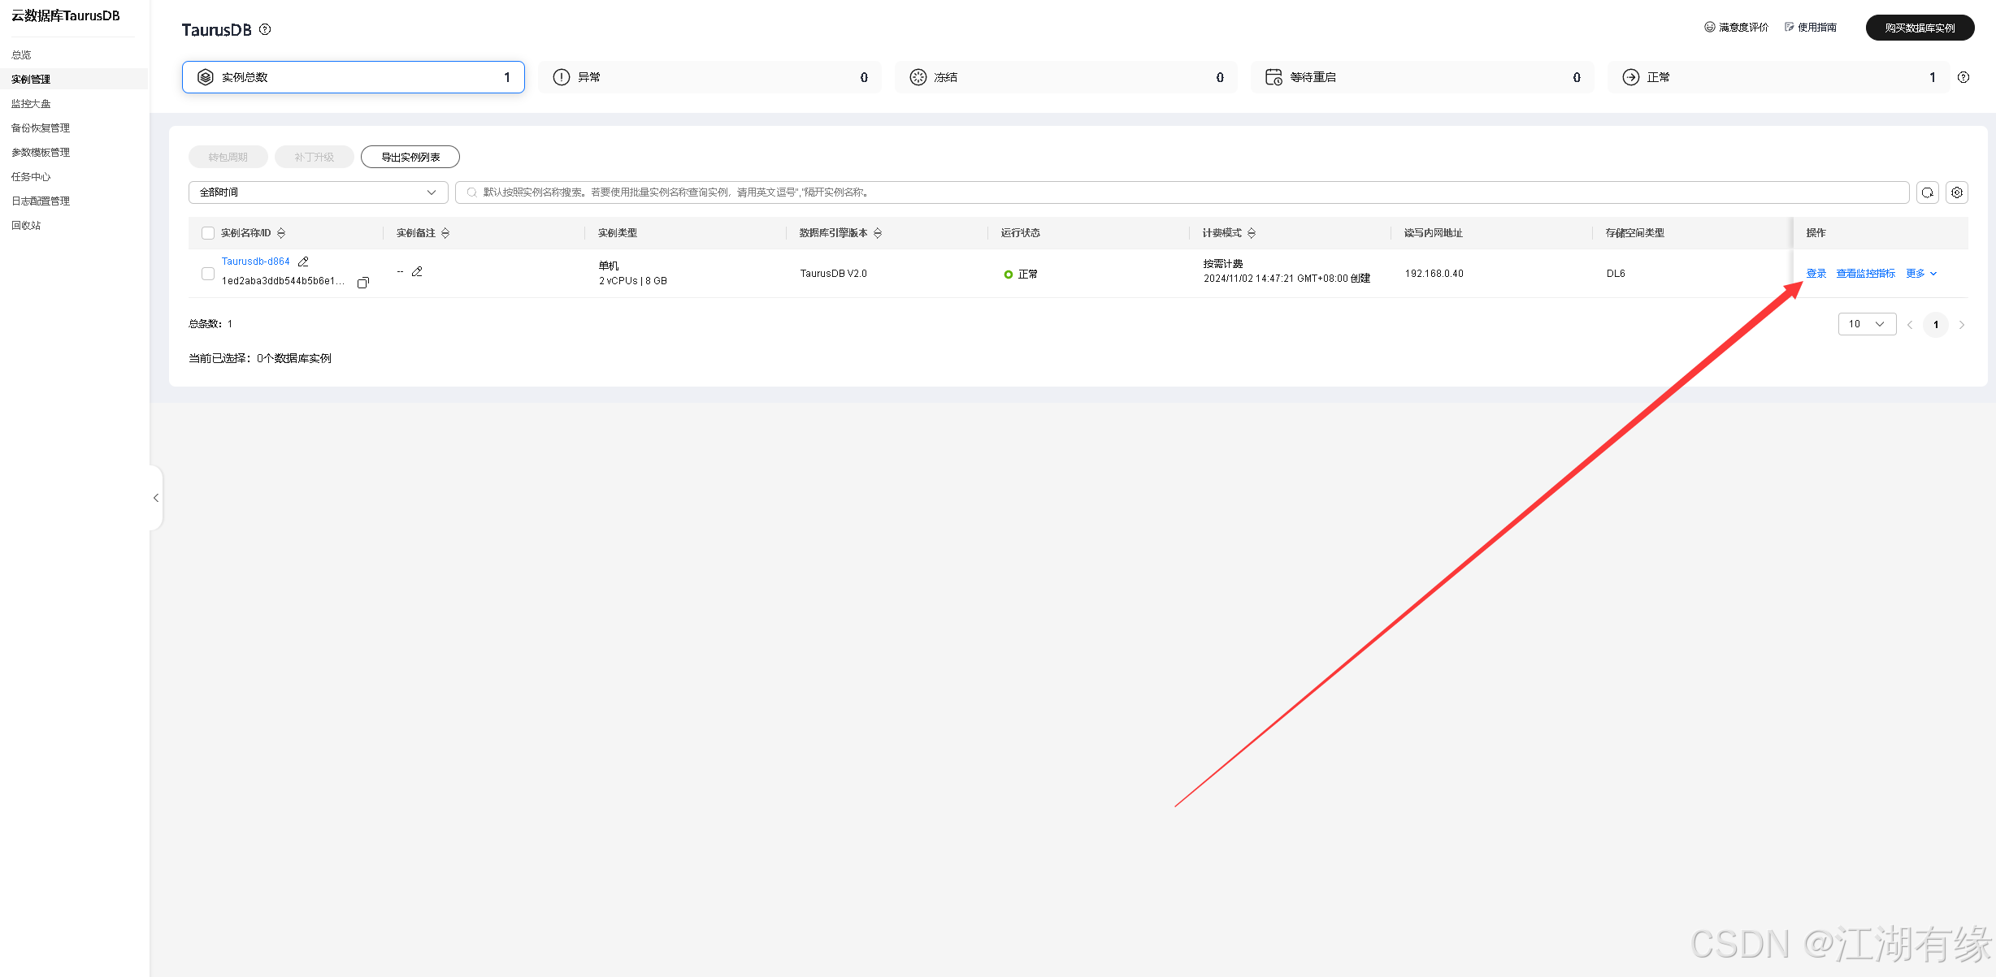This screenshot has width=1996, height=977.
Task: Check the Taurusdb-d864 row checkbox
Action: 208,274
